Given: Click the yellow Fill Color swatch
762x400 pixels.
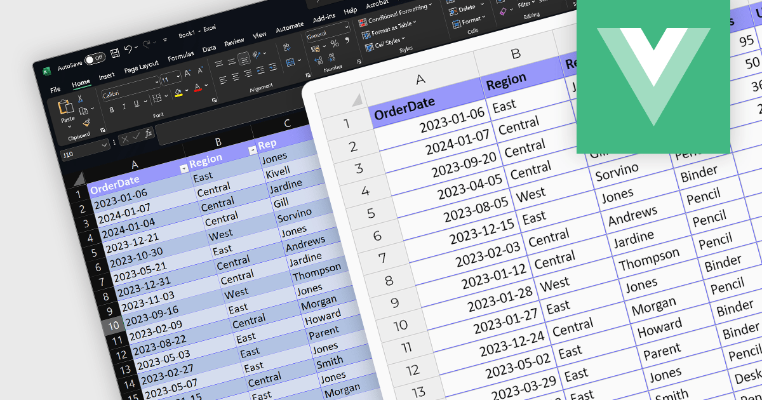Looking at the screenshot, I should pyautogui.click(x=178, y=92).
